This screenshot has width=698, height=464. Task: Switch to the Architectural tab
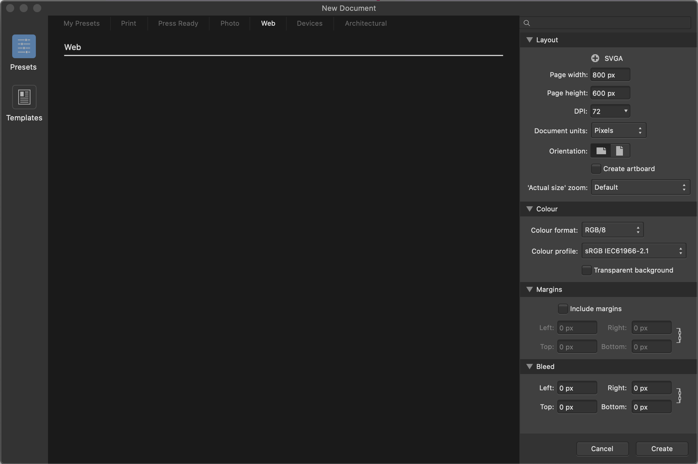click(x=366, y=23)
